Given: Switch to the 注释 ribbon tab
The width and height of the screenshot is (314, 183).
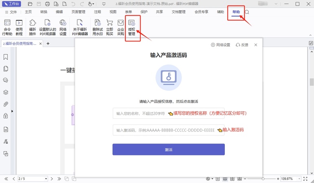Looking at the screenshot, I should pyautogui.click(x=97, y=12).
